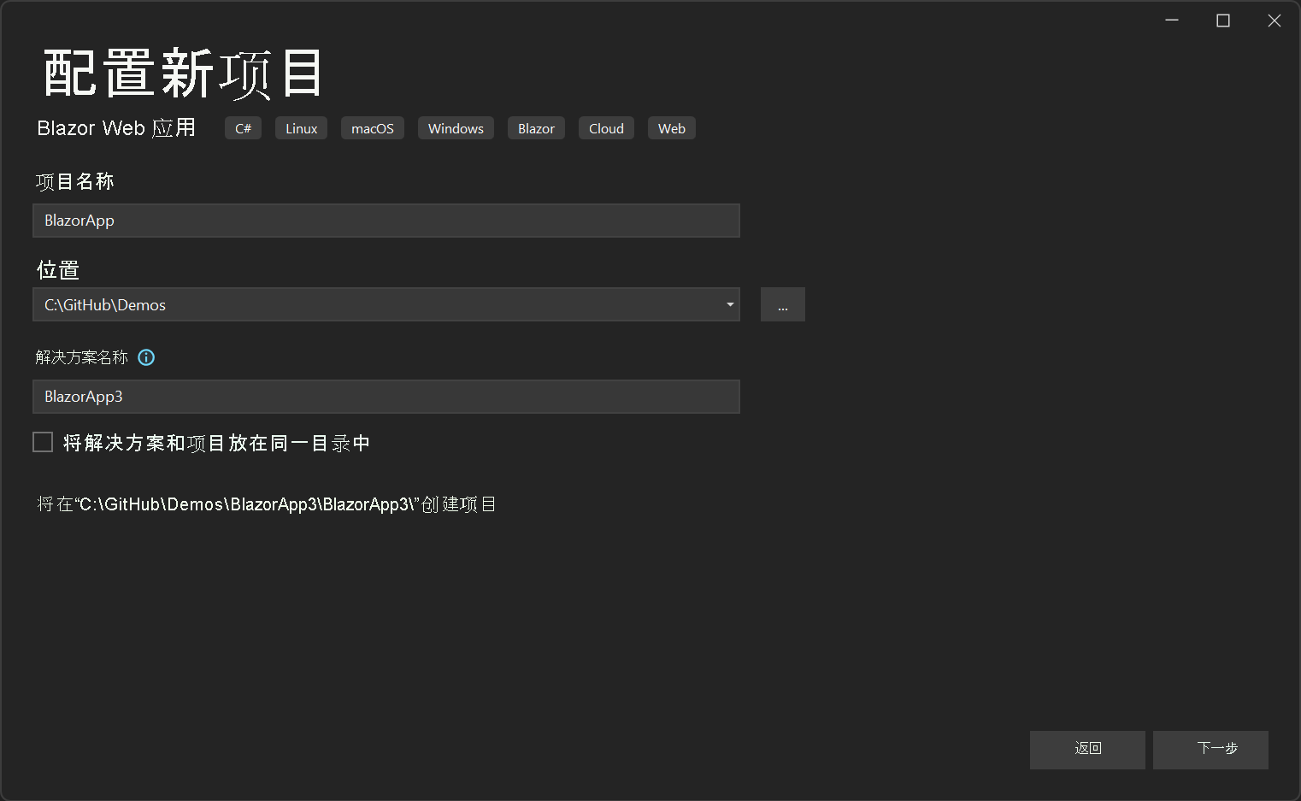Screen dimensions: 1301x801
Task: Check the same-directory solution checkbox
Action: pyautogui.click(x=43, y=442)
